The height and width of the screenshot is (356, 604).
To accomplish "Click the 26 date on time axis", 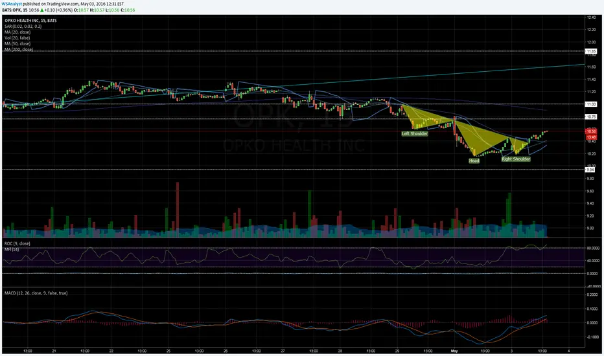I will coord(226,351).
